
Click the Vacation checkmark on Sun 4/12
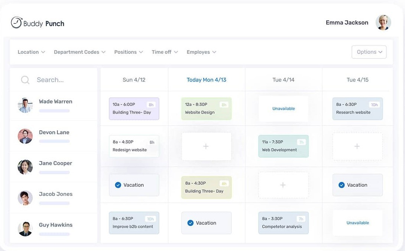118,185
